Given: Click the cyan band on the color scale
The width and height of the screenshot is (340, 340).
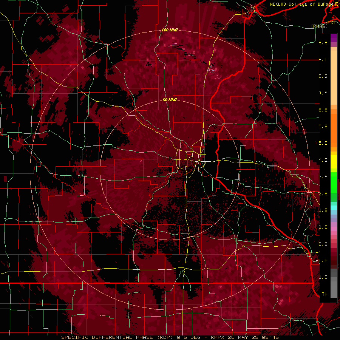Looking at the screenshot, I should pyautogui.click(x=334, y=208).
